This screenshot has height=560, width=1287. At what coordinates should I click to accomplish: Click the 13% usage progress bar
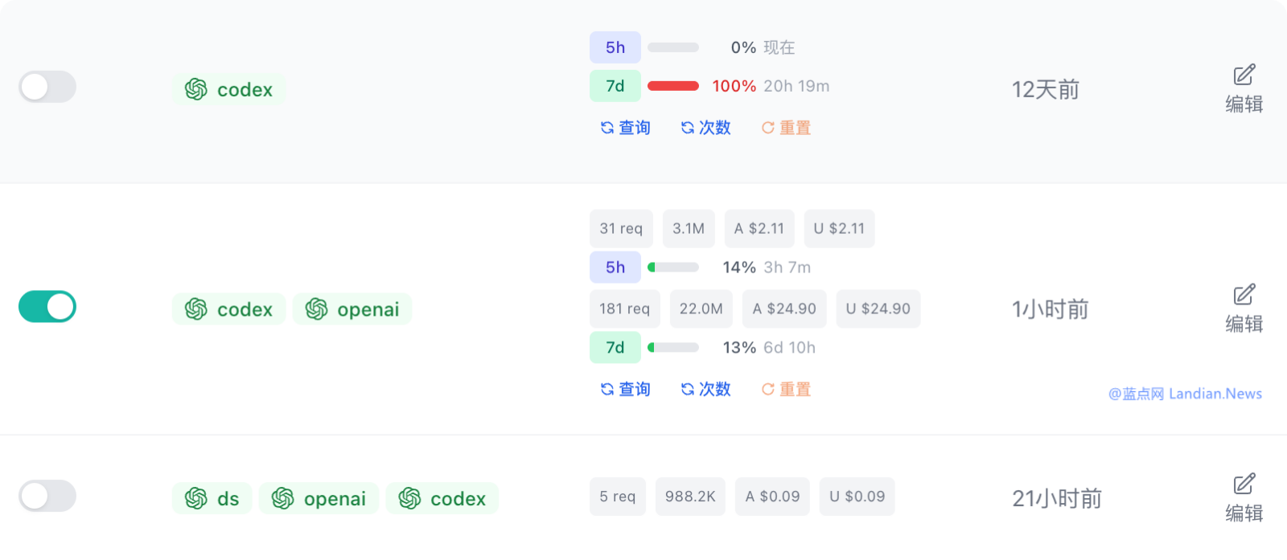click(x=673, y=347)
